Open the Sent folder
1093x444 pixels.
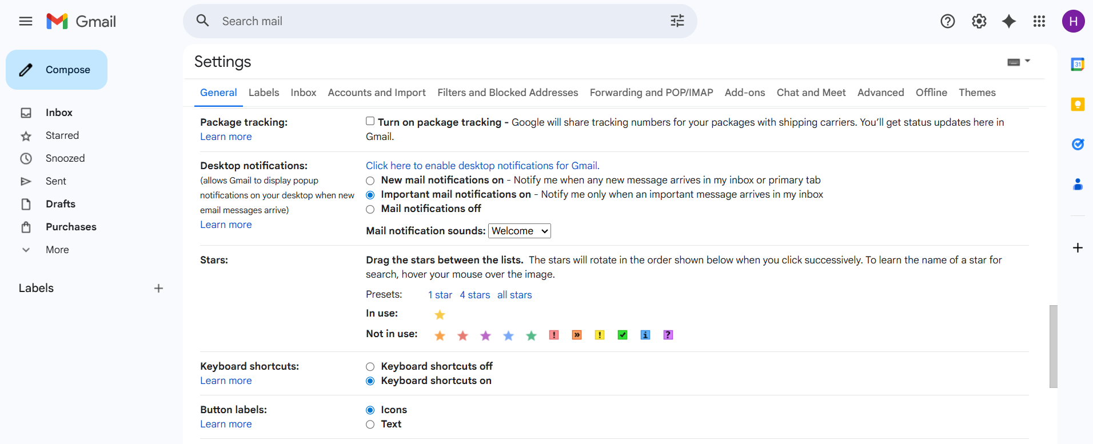[x=56, y=181]
